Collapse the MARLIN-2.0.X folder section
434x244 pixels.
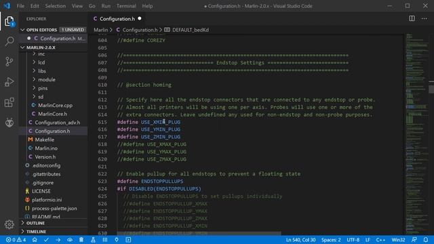point(22,47)
